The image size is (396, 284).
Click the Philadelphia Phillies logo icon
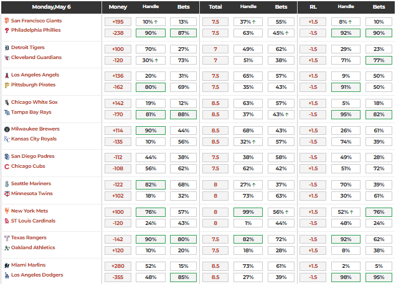point(7,30)
